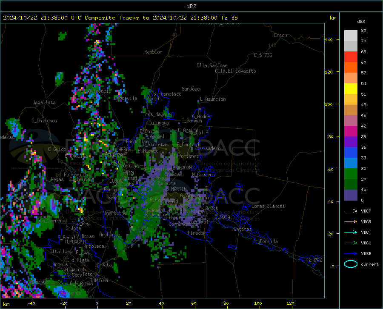
Task: Click the 'Encon' map label
Action: click(280, 35)
